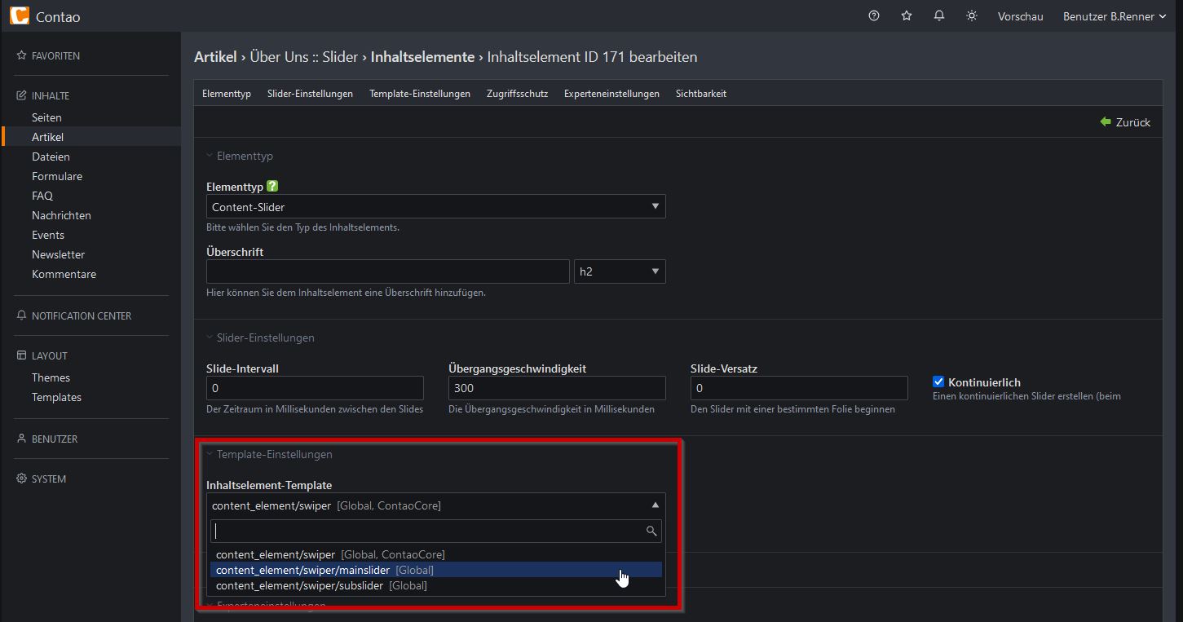Focus the Slide-Intervall input field

pos(315,388)
